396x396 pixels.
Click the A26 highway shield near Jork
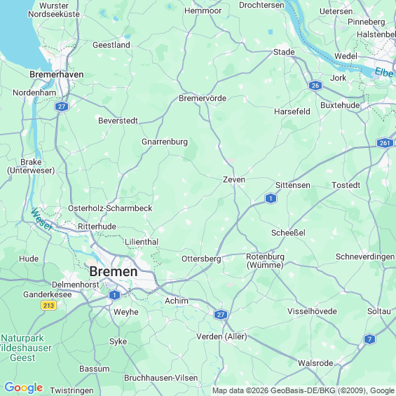[x=315, y=86]
